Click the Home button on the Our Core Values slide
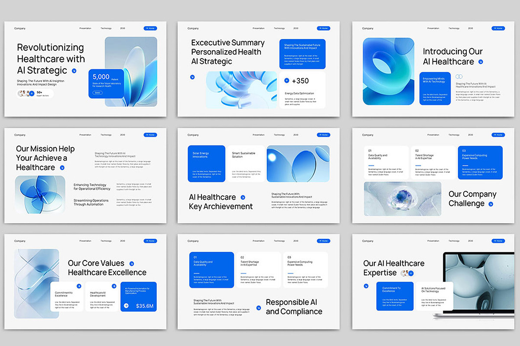 (x=150, y=241)
